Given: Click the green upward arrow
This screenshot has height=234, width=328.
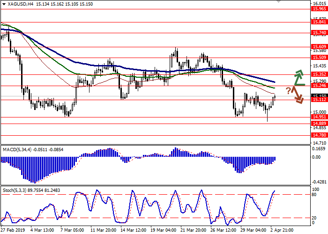Looking at the screenshot, I should (x=298, y=77).
